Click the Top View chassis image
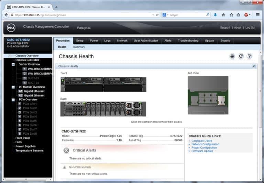Viewport: 264px width, 183px height. (208, 95)
